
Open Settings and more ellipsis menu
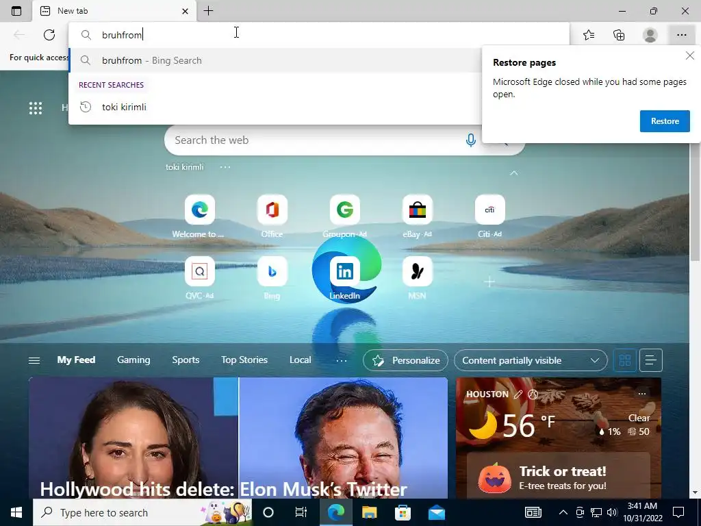click(681, 35)
